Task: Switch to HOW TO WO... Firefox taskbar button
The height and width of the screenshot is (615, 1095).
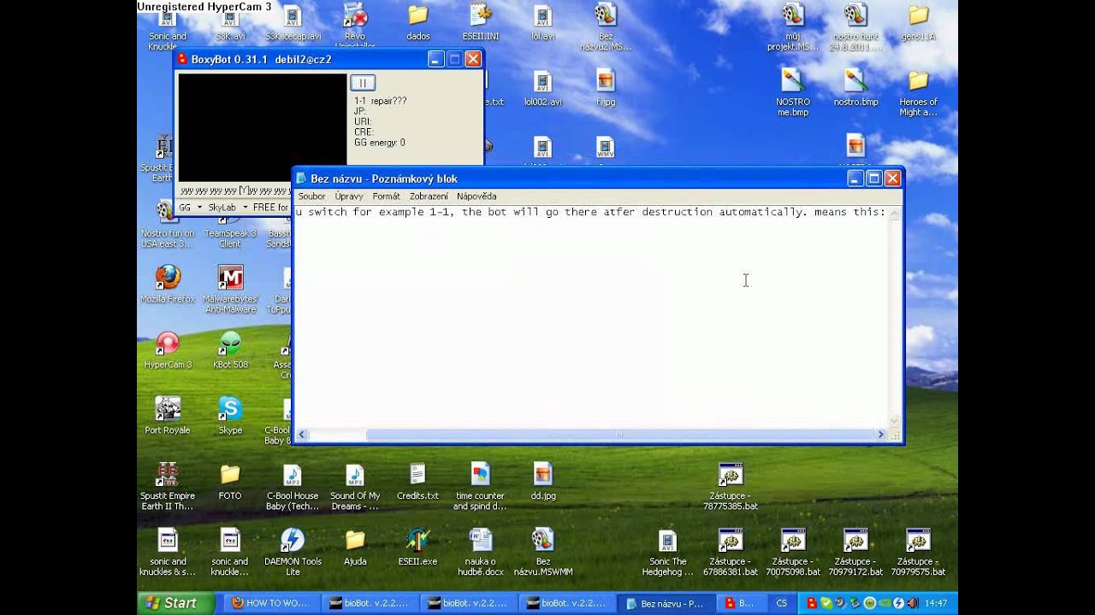Action: coord(270,603)
